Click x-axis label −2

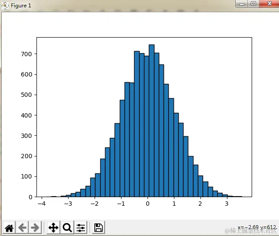click(95, 204)
